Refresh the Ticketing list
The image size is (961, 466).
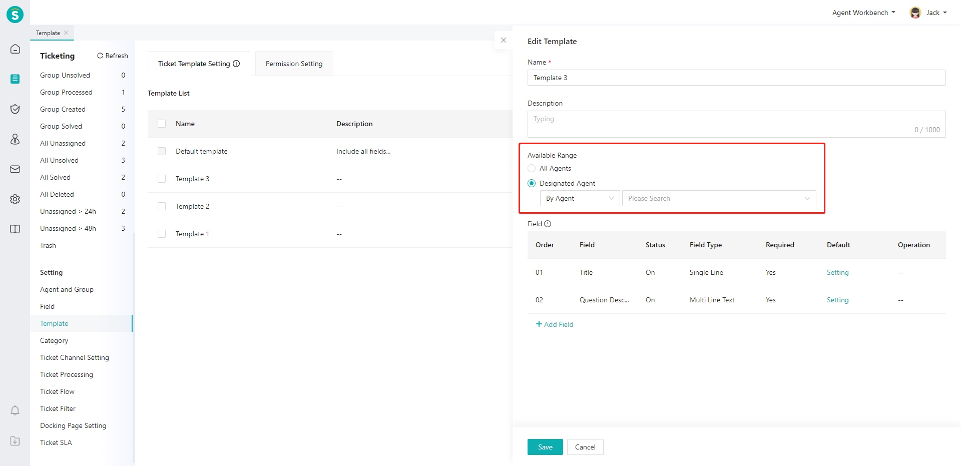[x=113, y=56]
